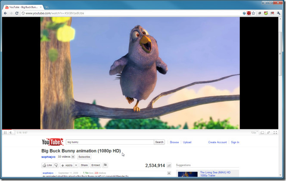This screenshot has height=181, width=286.
Task: Flag the video with flag icon
Action: (105, 165)
